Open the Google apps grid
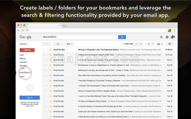 pos(161,37)
